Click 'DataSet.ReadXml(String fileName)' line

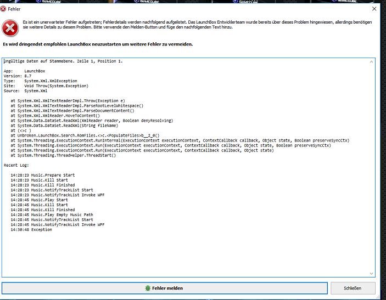(x=64, y=126)
